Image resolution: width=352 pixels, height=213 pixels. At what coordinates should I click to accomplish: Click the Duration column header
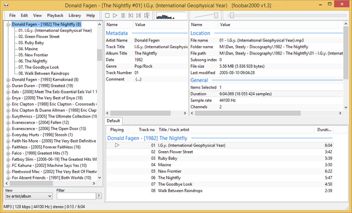click(x=324, y=130)
